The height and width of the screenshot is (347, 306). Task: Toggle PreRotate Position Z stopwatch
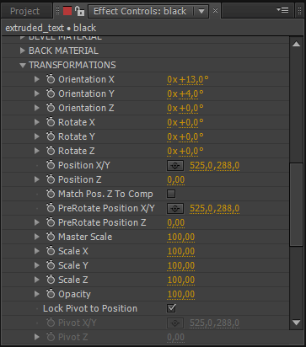pyautogui.click(x=51, y=222)
